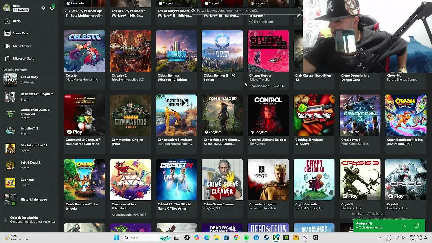Open the devices icon beside the bell
Viewport: 432px width, 243px height.
pos(43,8)
